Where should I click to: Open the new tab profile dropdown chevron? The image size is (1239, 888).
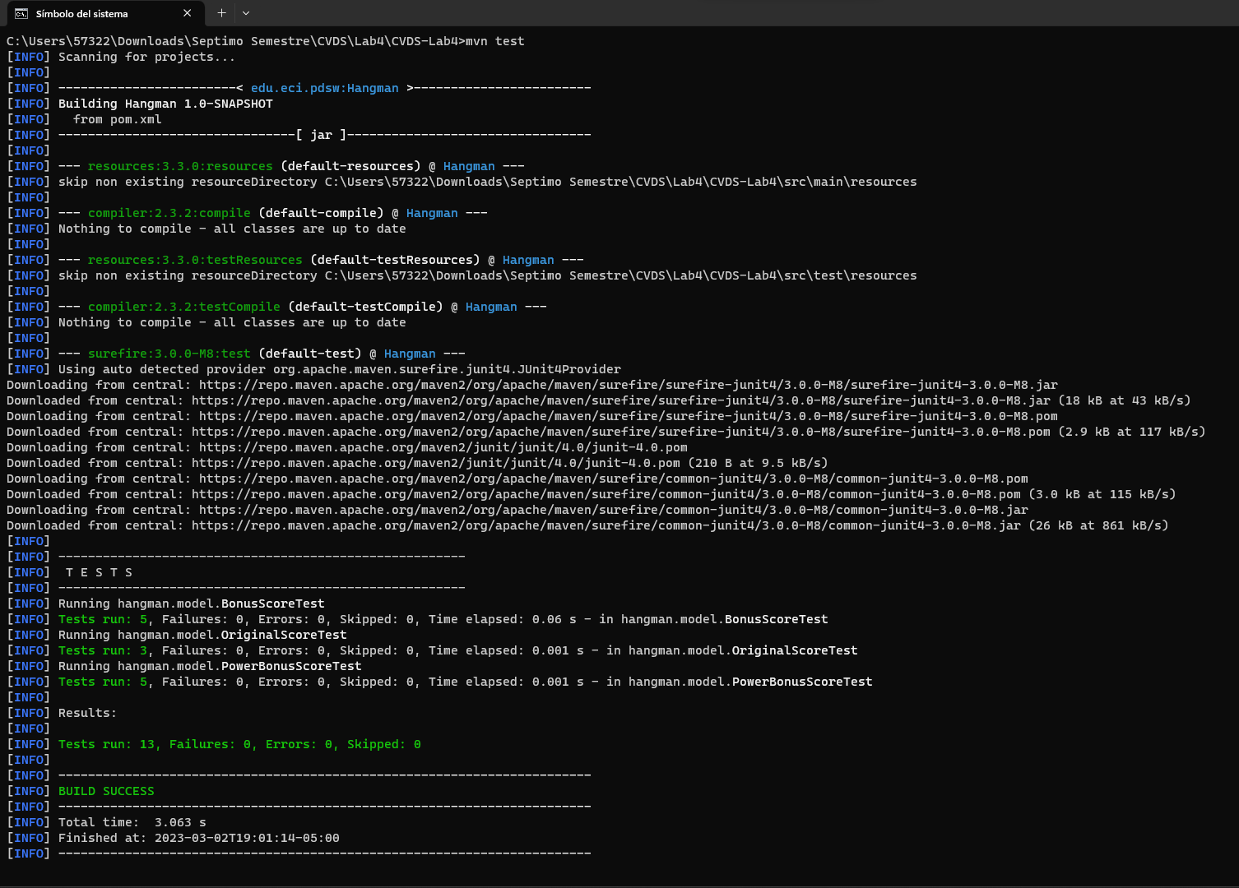click(x=245, y=13)
